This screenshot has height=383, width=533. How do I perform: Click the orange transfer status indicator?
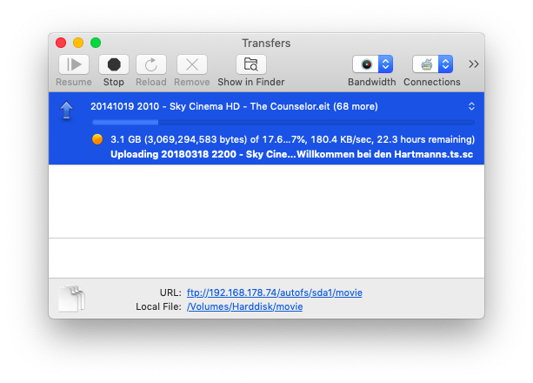coord(97,139)
